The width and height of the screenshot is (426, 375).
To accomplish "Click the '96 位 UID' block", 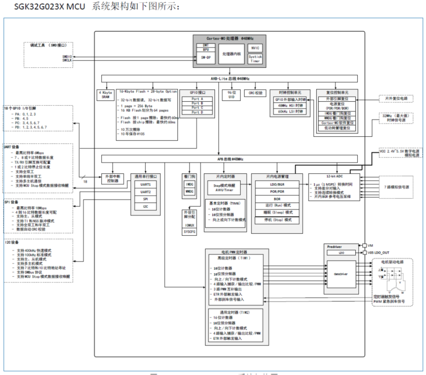I will pyautogui.click(x=232, y=95).
